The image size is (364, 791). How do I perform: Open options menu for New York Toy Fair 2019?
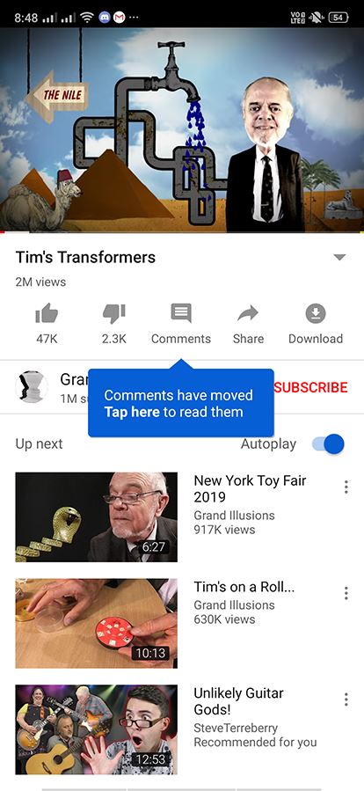346,487
